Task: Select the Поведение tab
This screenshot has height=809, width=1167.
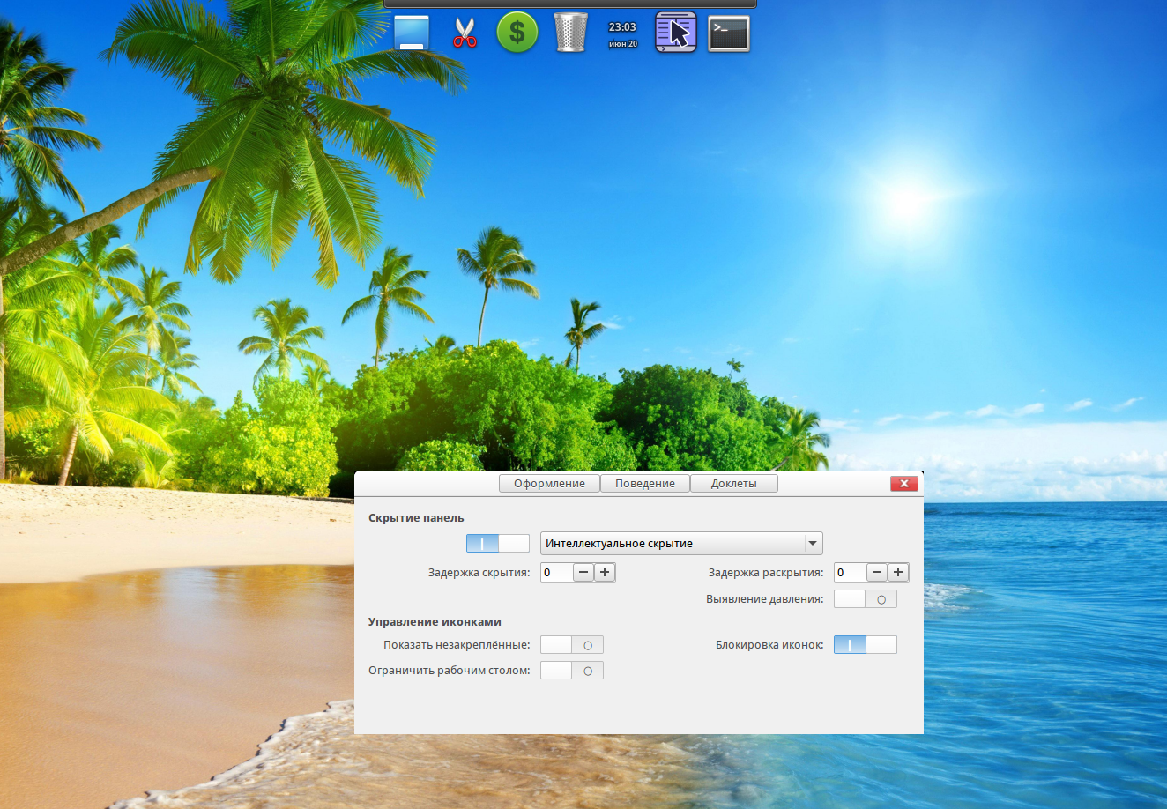Action: tap(645, 483)
